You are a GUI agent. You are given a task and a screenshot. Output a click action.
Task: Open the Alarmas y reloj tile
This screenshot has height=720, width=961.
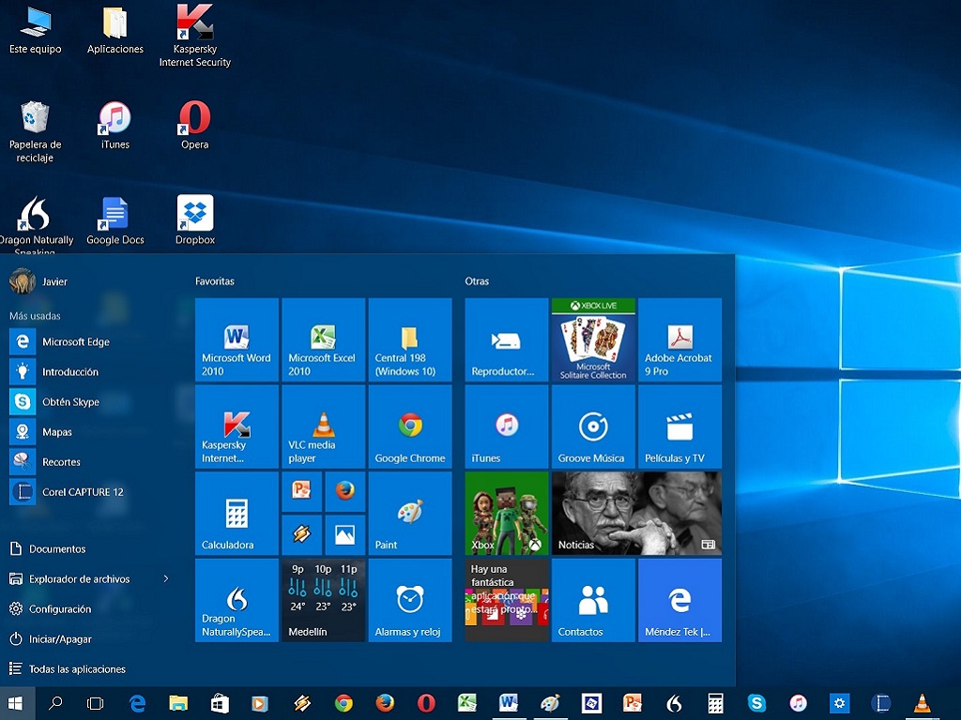coord(410,600)
